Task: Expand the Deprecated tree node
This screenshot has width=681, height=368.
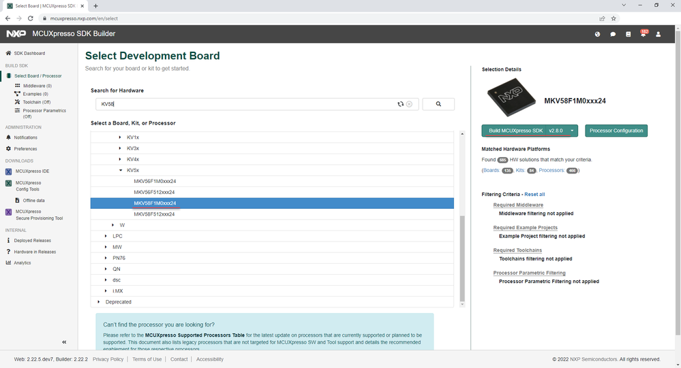Action: click(x=99, y=302)
